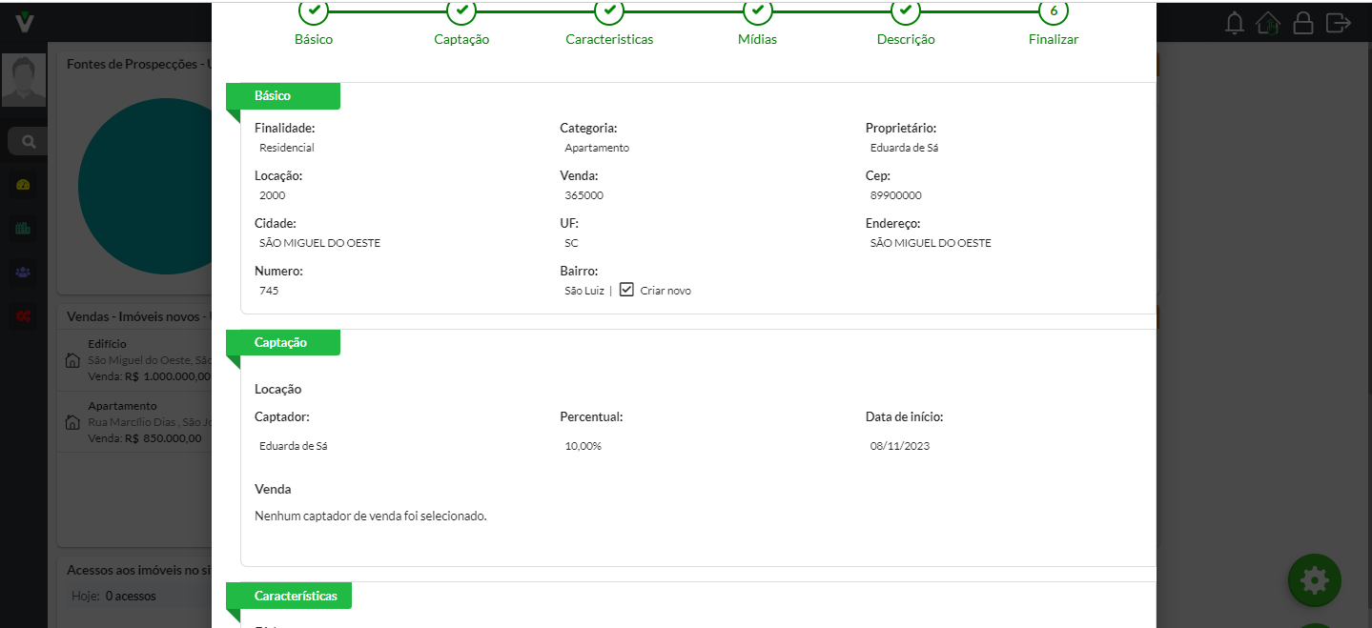
Task: Toggle the Criar novo checkbox
Action: 626,290
